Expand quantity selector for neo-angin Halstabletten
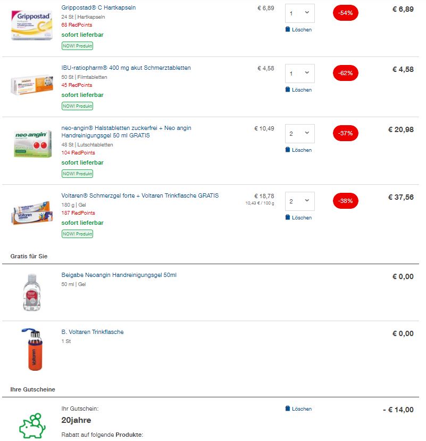This screenshot has height=441, width=426. (x=299, y=134)
